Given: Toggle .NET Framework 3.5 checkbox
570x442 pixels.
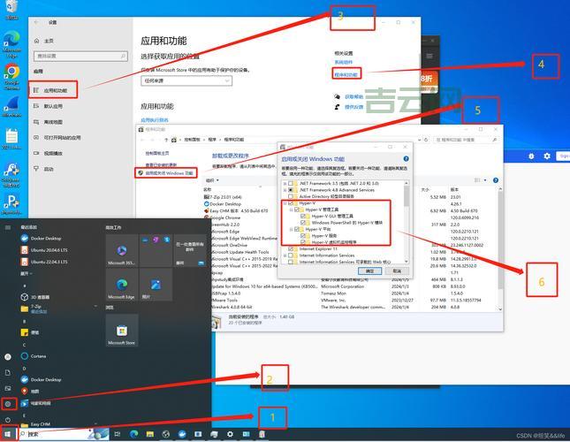Looking at the screenshot, I should tap(291, 184).
